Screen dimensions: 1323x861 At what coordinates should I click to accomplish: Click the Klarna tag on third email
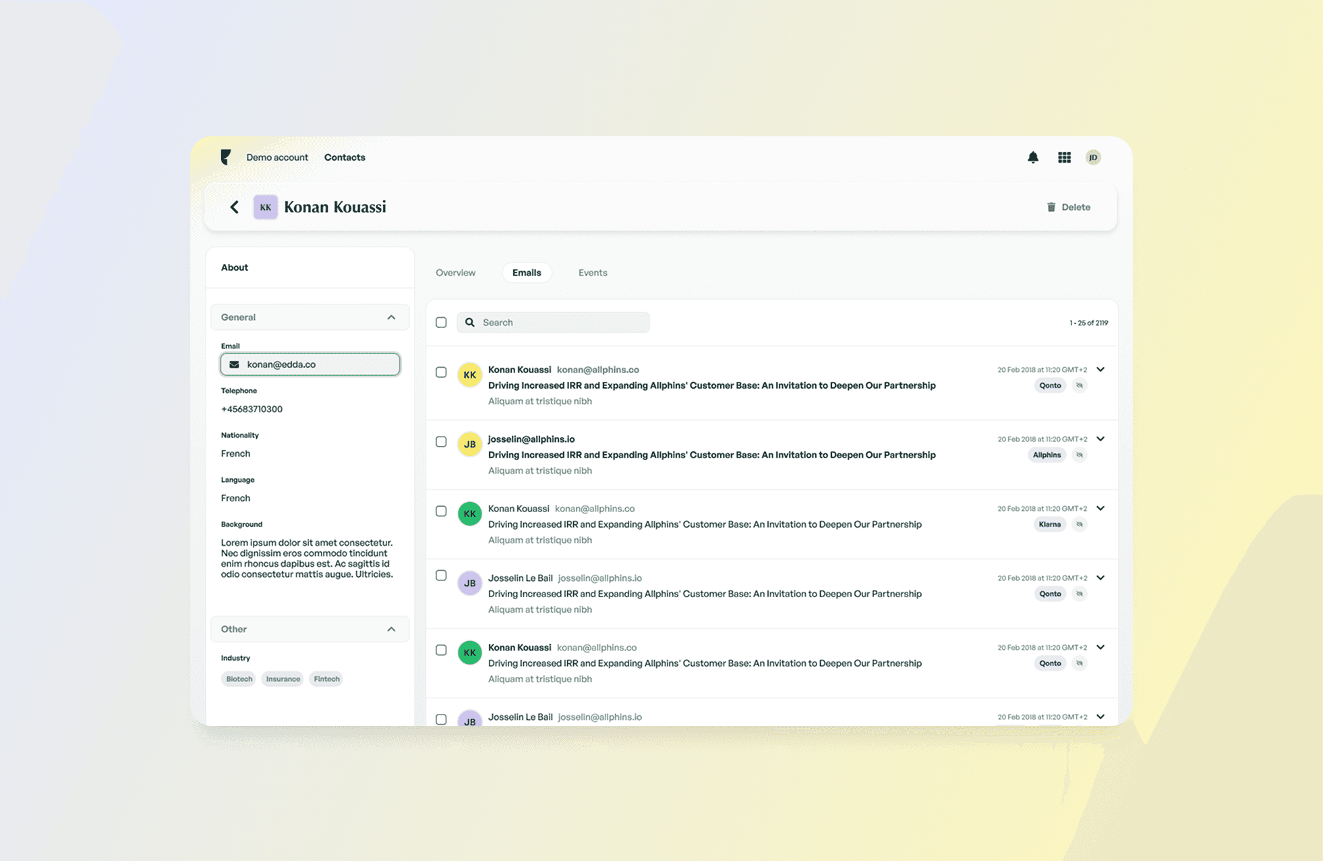pos(1049,524)
